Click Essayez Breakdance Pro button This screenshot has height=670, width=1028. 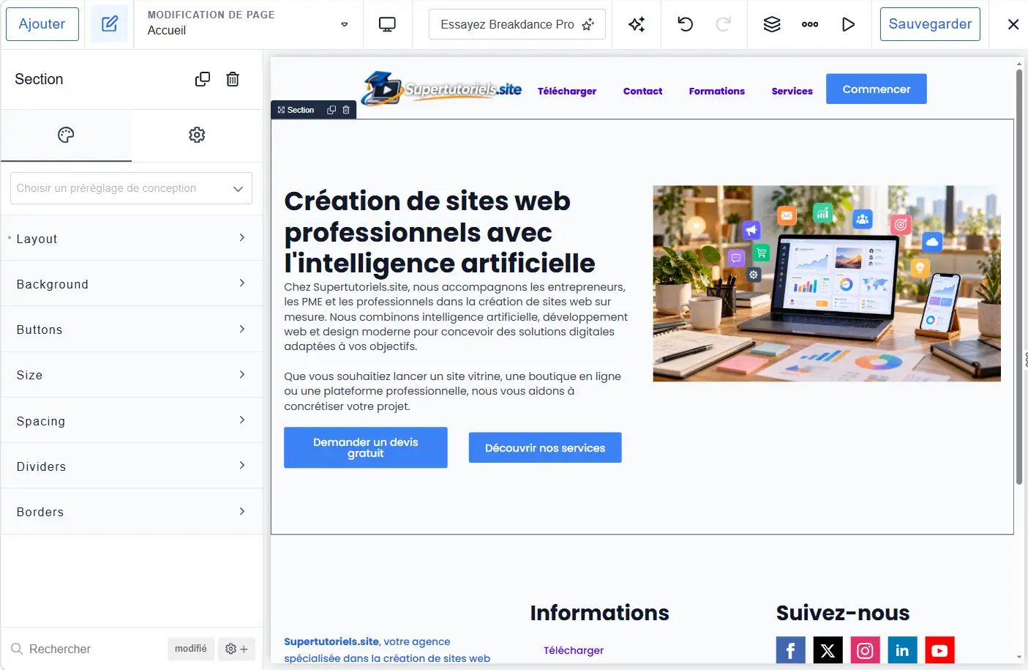click(517, 24)
